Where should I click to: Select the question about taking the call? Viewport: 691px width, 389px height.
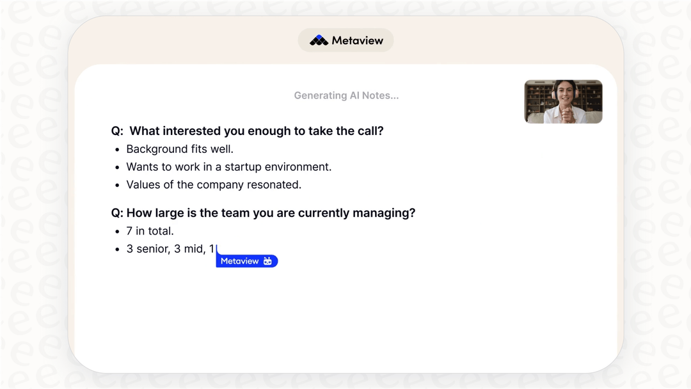click(247, 131)
